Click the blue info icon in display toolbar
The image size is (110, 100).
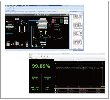[27, 13]
